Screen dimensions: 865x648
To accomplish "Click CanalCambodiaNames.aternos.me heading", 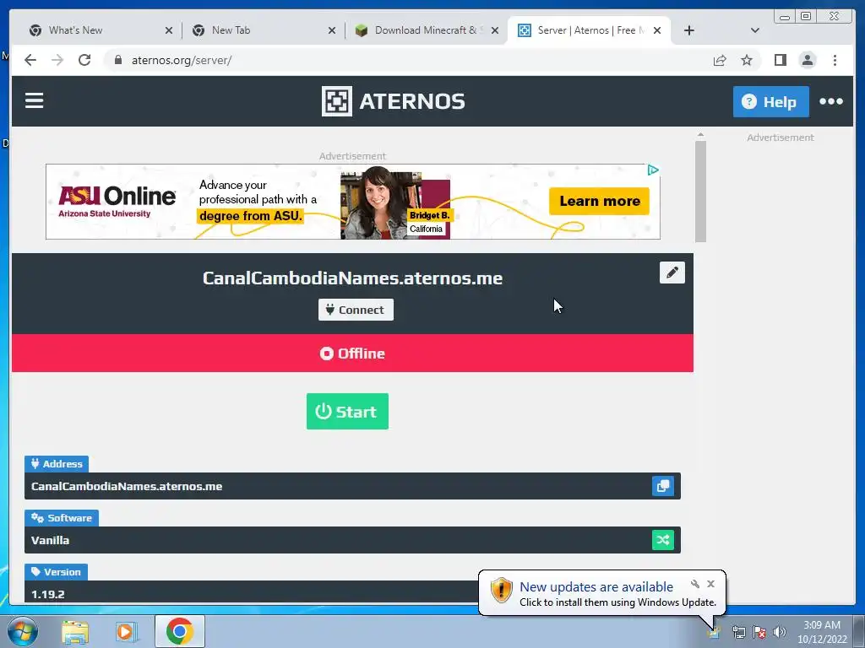I will (352, 278).
